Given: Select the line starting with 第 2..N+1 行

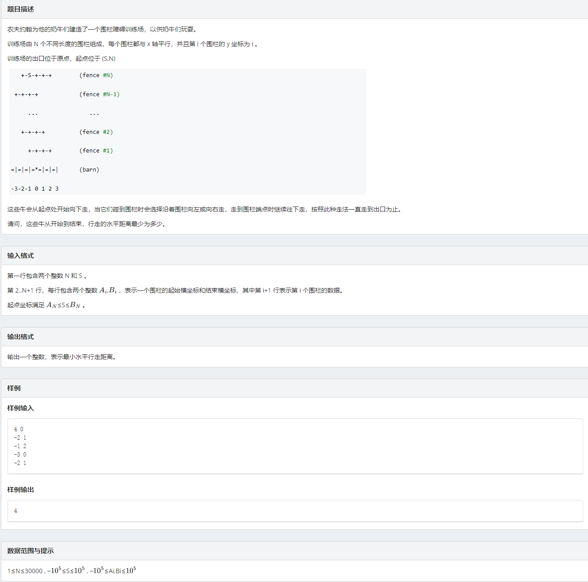Looking at the screenshot, I should [x=176, y=290].
